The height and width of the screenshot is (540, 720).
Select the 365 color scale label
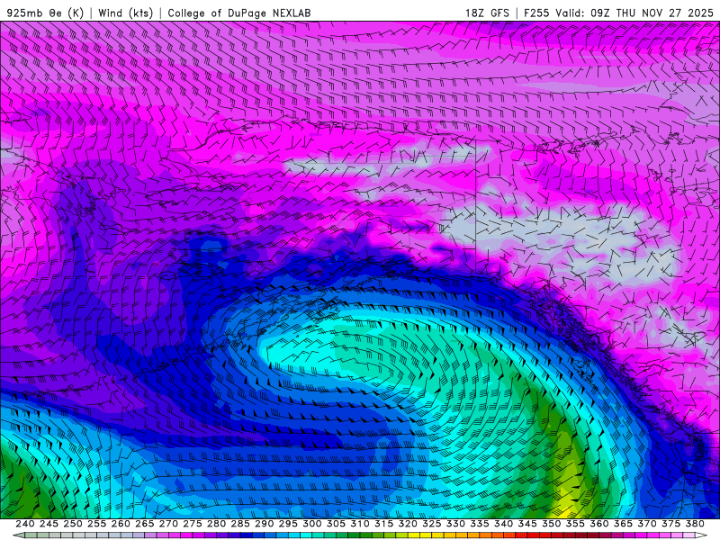coord(623,524)
